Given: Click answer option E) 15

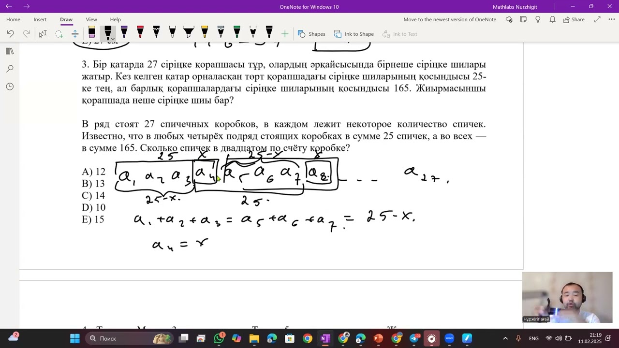Looking at the screenshot, I should [x=93, y=219].
